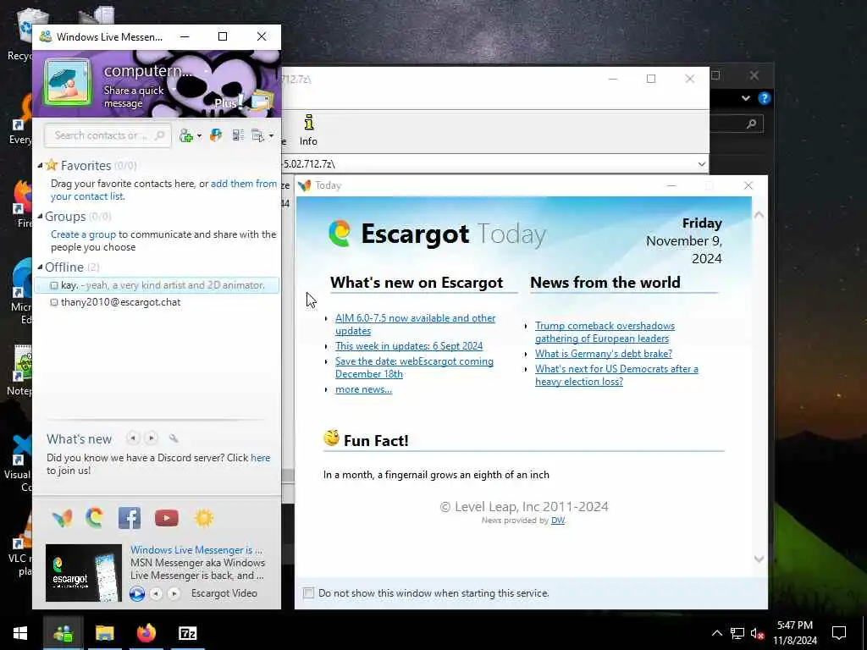867x650 pixels.
Task: Open Firefox from the taskbar
Action: (146, 633)
